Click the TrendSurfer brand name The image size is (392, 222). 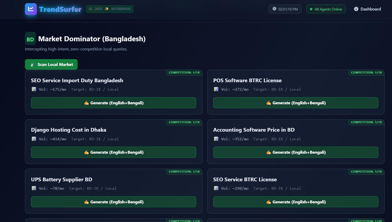[x=60, y=9]
